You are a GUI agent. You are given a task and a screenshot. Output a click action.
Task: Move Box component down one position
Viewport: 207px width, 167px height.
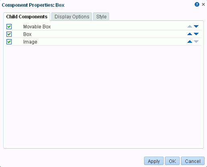tap(196, 34)
